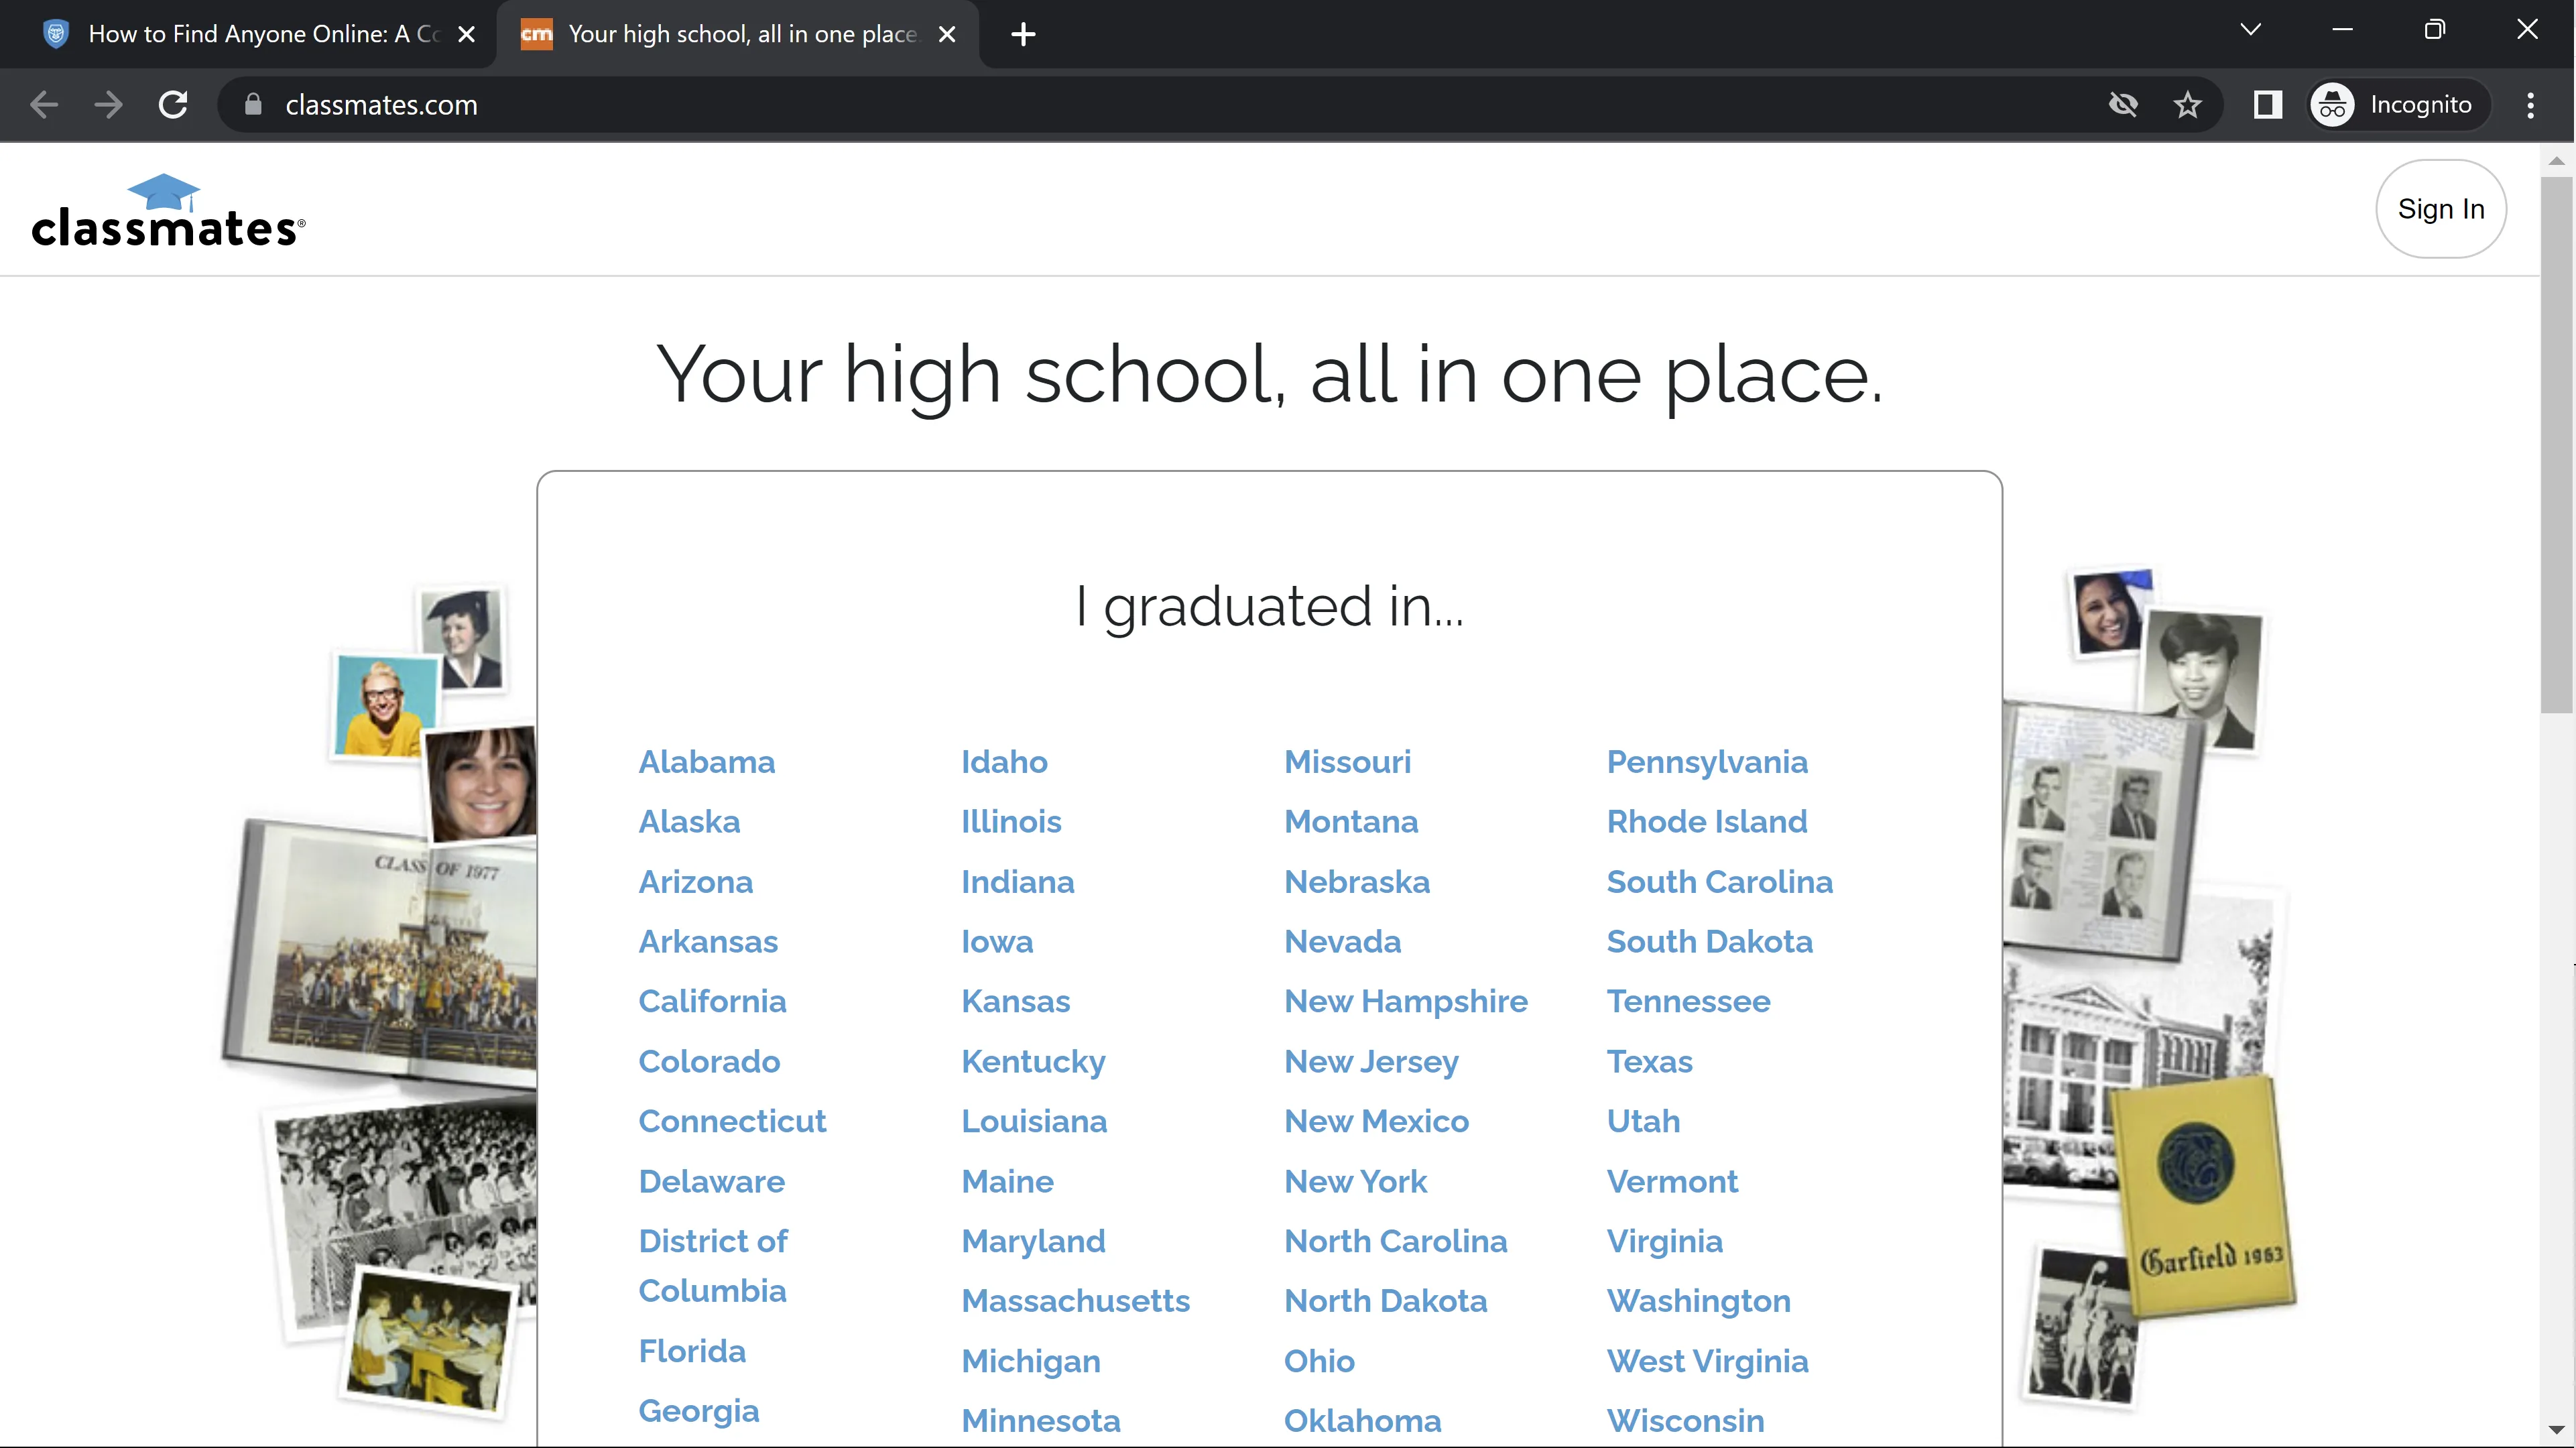This screenshot has width=2576, height=1448.
Task: Click the Classmates logo
Action: 167,211
